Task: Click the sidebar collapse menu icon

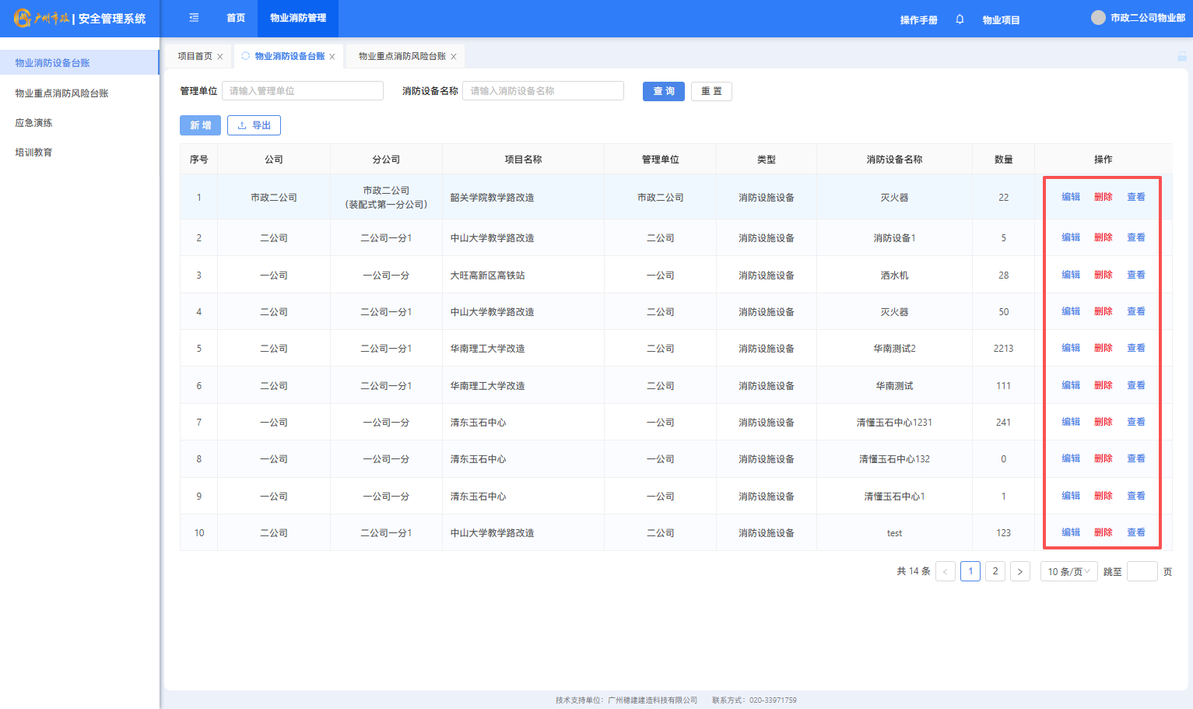Action: [x=194, y=18]
